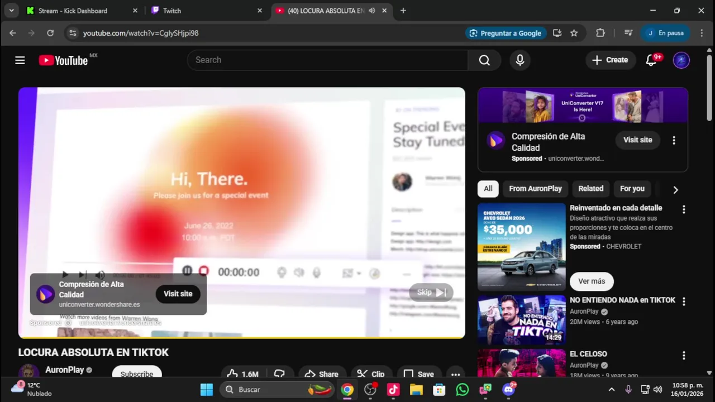
Task: Skip the video ad
Action: point(431,293)
